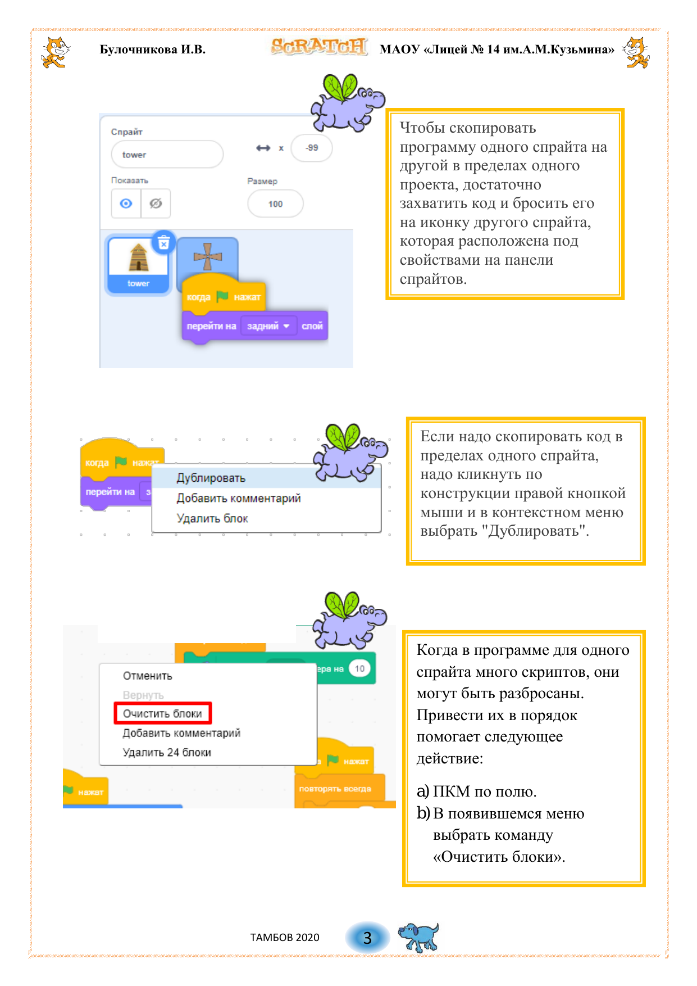Click the sprite name field containing 'tower'
This screenshot has width=697, height=986.
167,155
